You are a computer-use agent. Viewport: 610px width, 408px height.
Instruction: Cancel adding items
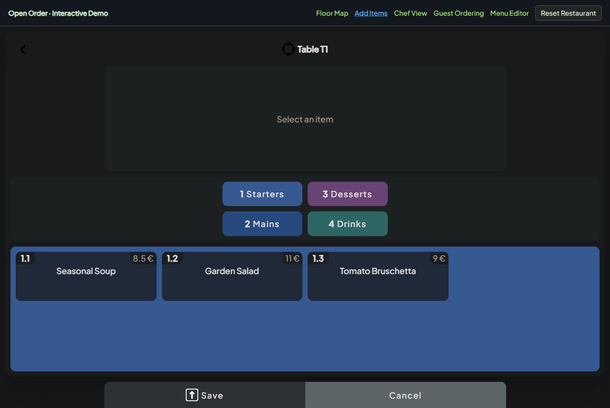coord(405,395)
